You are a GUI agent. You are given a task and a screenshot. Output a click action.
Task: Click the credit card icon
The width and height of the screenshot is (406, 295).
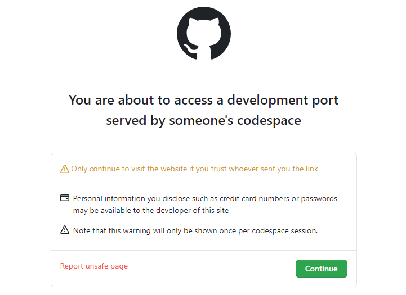tap(65, 198)
